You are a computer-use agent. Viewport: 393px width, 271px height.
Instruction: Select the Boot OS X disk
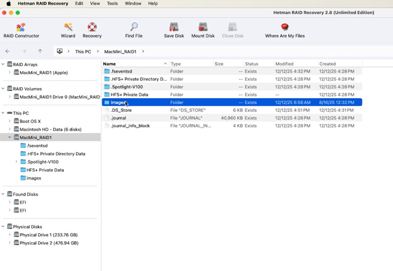coord(27,121)
